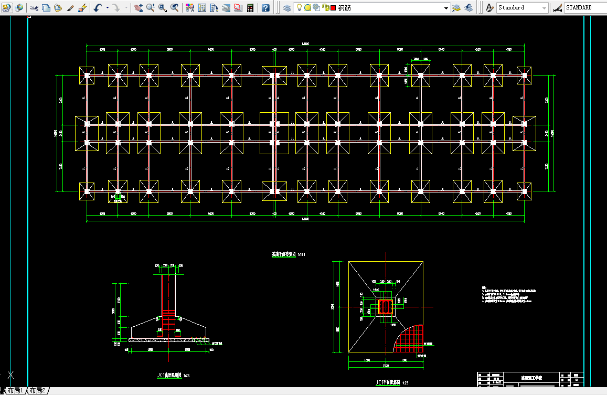Click the Layer Previous icon
Screen dimensions: 607x396
click(468, 7)
